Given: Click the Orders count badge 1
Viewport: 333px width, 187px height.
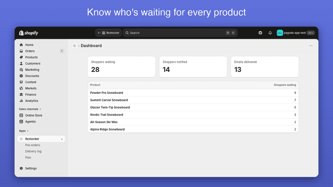Looking at the screenshot, I should (x=62, y=51).
